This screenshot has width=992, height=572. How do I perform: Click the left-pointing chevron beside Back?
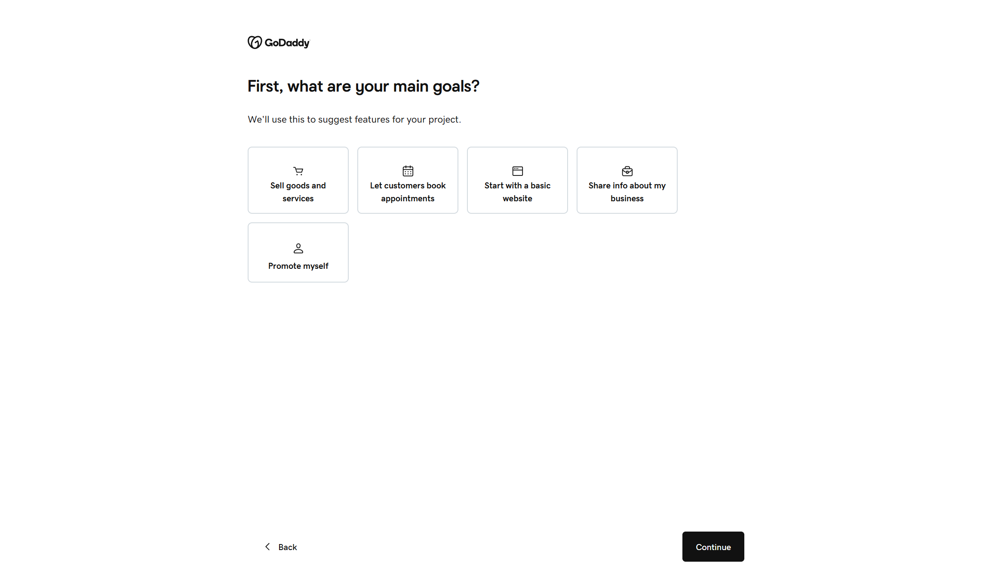(x=267, y=547)
